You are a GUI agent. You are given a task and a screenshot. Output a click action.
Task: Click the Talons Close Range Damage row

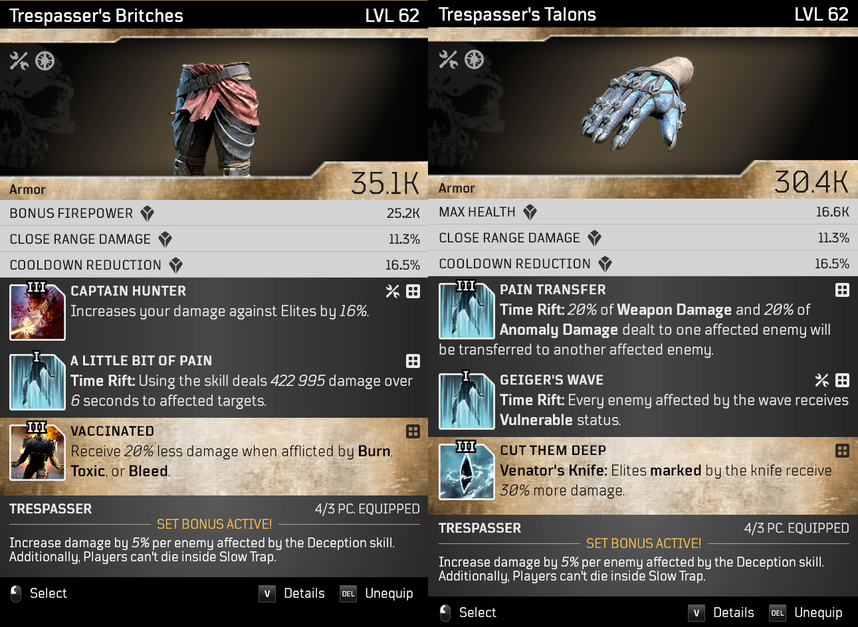click(x=643, y=238)
